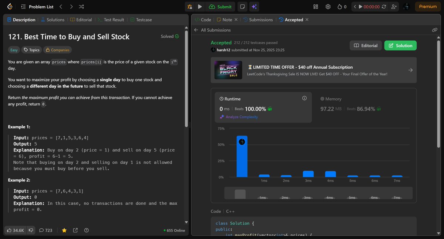This screenshot has width=444, height=239.
Task: Run the code with the play icon
Action: (x=200, y=6)
